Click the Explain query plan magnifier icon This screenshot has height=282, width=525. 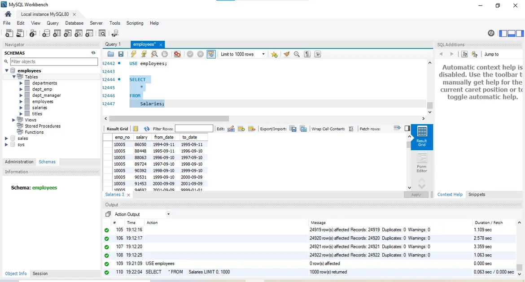154,54
